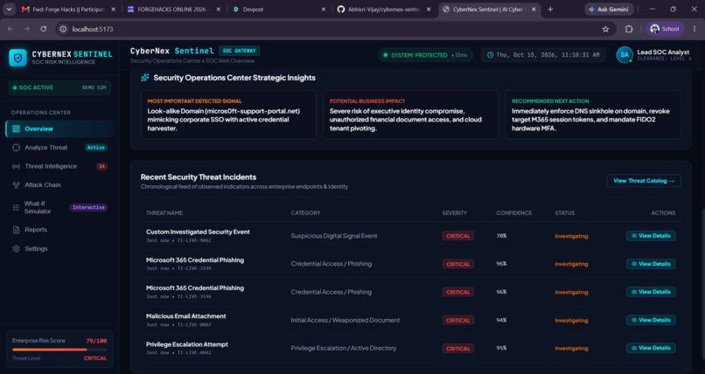705x374 pixels.
Task: Open Threat Intelligence in the sidebar
Action: pos(59,166)
